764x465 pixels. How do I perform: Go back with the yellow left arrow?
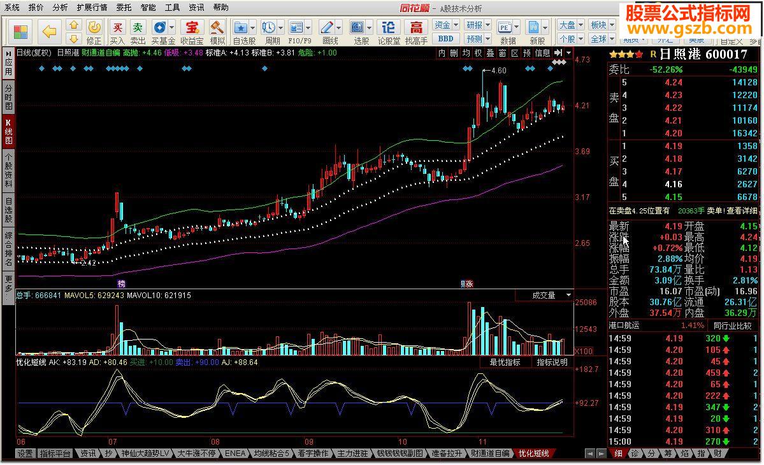[x=49, y=32]
